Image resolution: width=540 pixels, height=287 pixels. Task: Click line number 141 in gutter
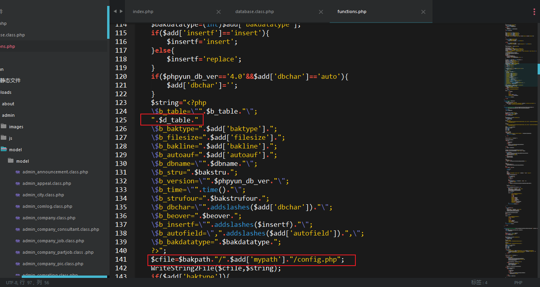click(121, 259)
